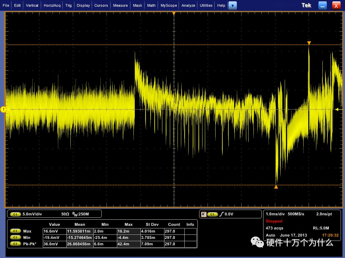
Task: Click the trigger source C1 badge
Action: point(212,214)
